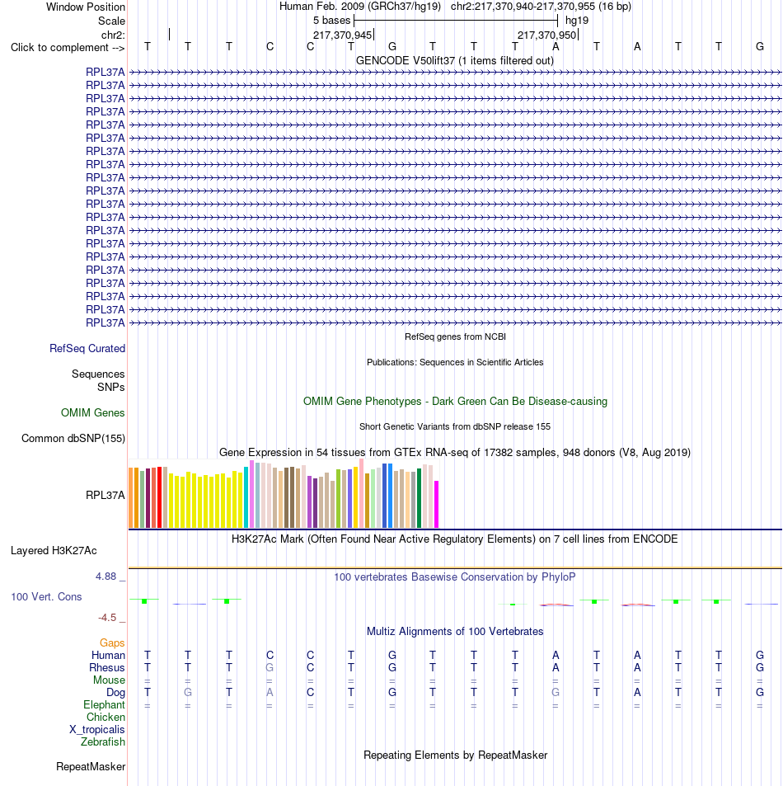Click the RepeatMasker side label
This screenshot has width=783, height=786.
click(x=91, y=767)
